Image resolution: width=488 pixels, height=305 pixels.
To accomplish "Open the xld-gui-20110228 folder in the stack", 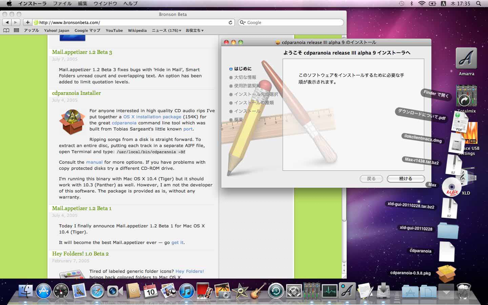I will (x=448, y=230).
